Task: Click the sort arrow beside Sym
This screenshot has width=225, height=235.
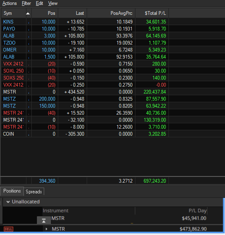Action: pyautogui.click(x=28, y=14)
